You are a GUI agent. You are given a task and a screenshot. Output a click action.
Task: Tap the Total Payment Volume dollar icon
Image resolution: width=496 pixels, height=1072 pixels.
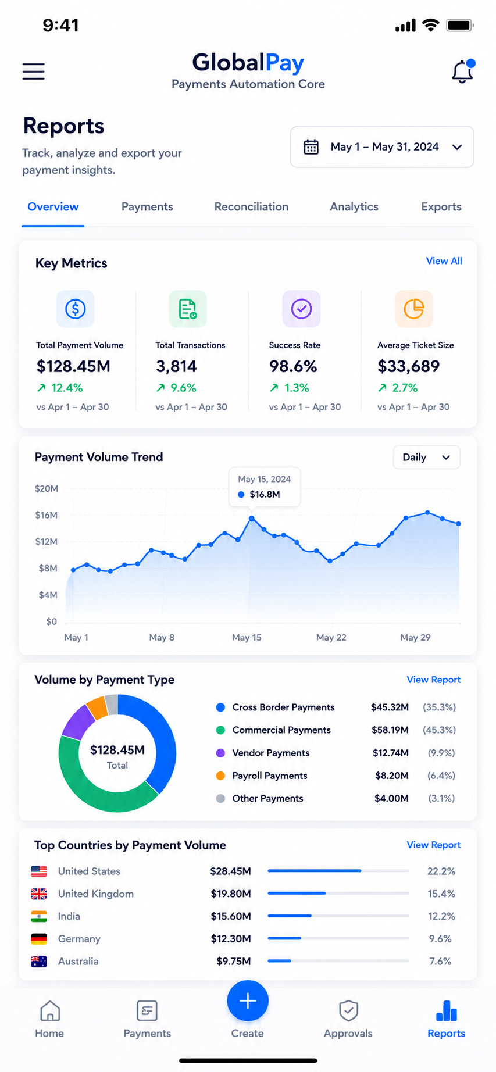click(x=76, y=309)
